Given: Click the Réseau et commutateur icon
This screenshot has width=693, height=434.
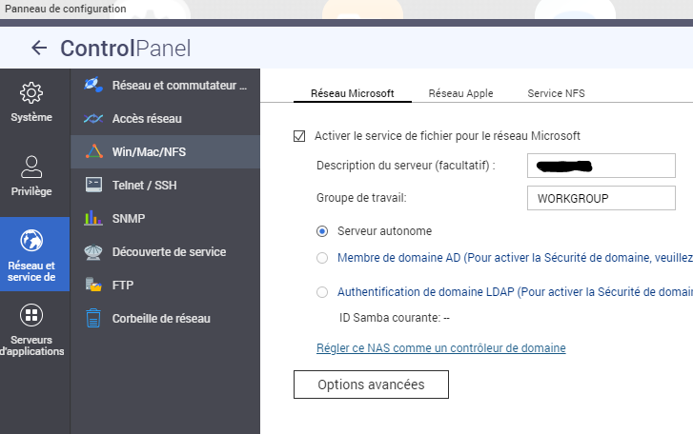Looking at the screenshot, I should [93, 86].
